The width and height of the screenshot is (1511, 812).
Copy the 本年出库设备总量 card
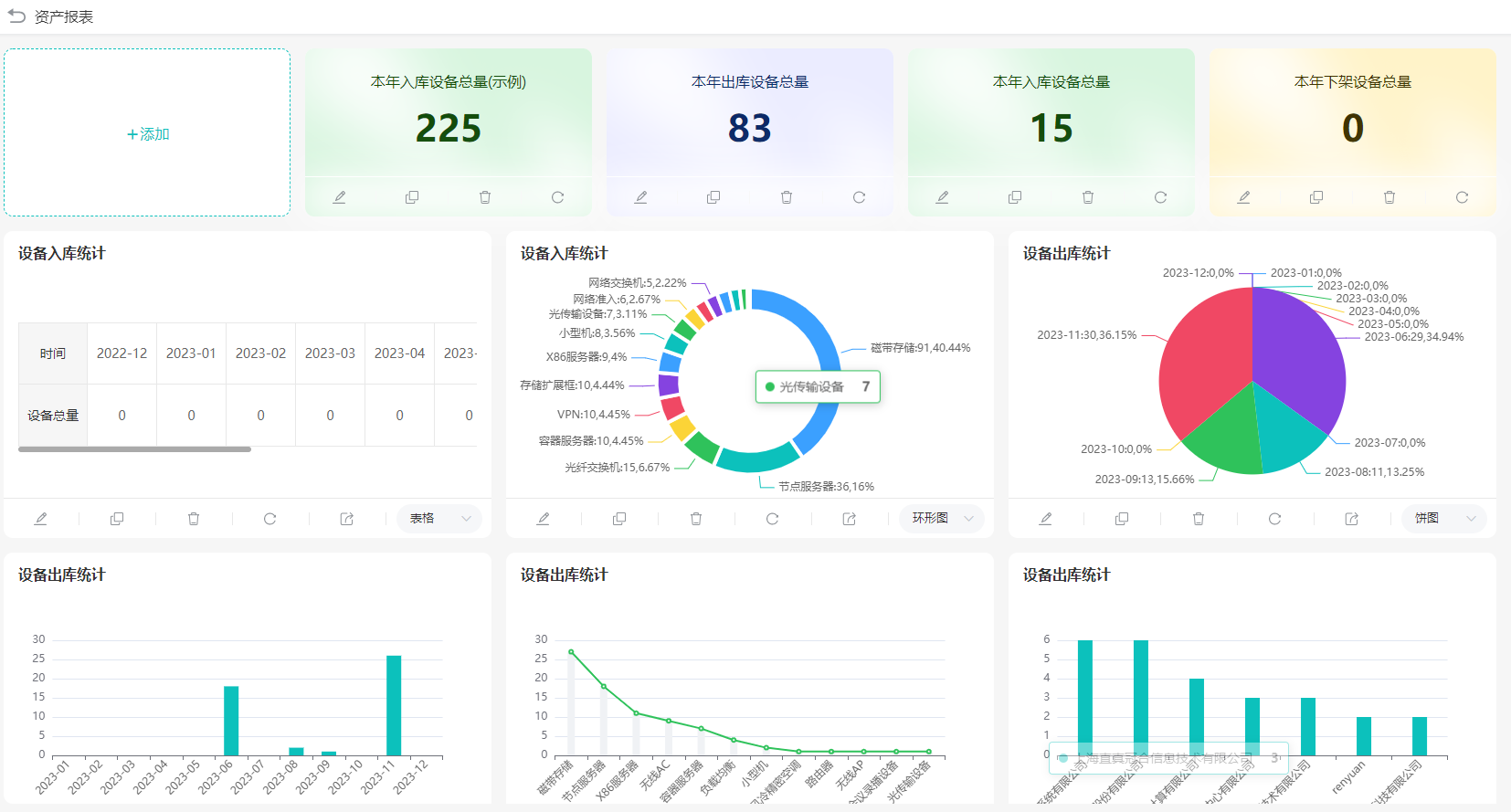click(x=713, y=197)
